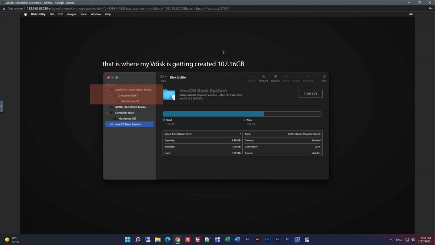
Task: Open the File menu in the menu bar
Action: [x=52, y=14]
